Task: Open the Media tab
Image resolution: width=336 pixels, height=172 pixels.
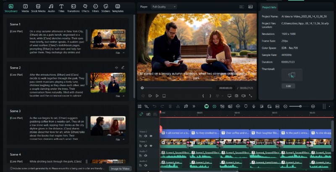Action: [x=25, y=8]
